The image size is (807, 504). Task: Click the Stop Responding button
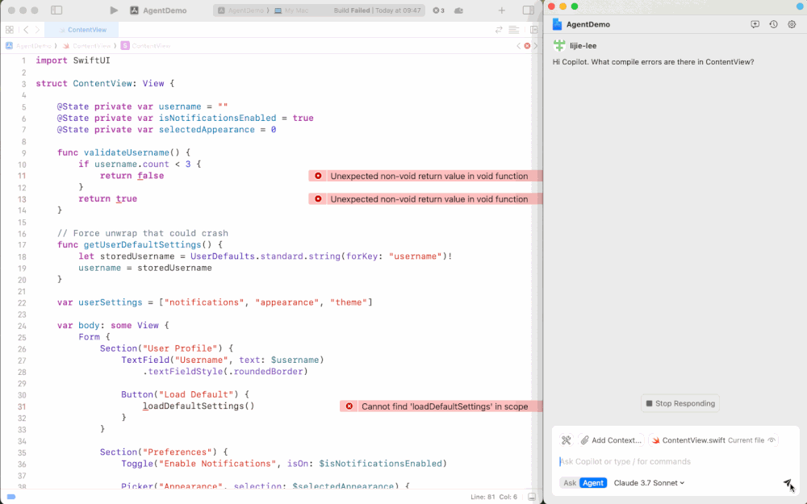coord(680,403)
